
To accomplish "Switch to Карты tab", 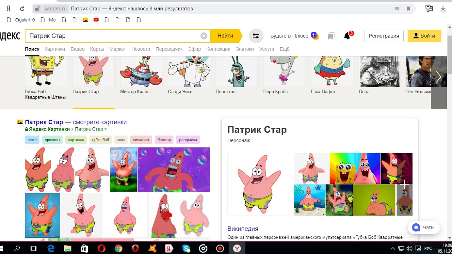I will [x=97, y=49].
